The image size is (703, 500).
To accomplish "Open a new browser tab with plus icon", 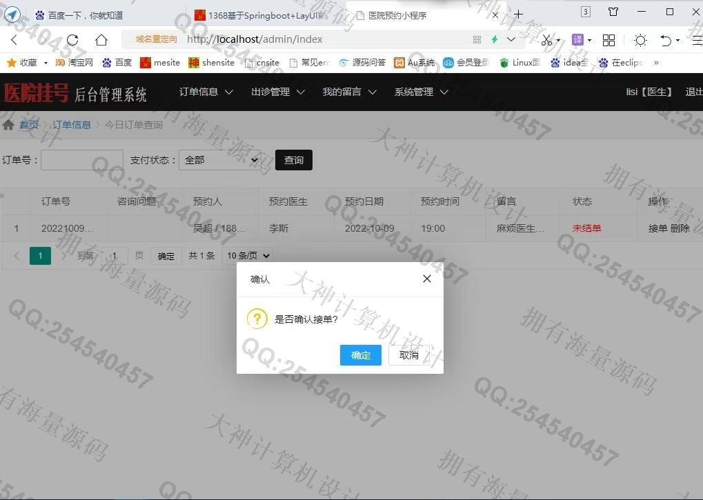I will pos(518,14).
